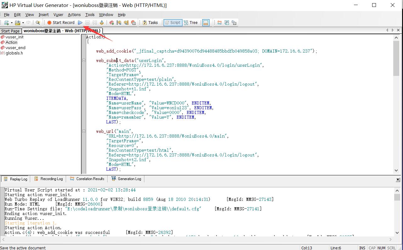Click the code editor vertical scrollbar thumb
The width and height of the screenshot is (403, 250).
(396, 59)
